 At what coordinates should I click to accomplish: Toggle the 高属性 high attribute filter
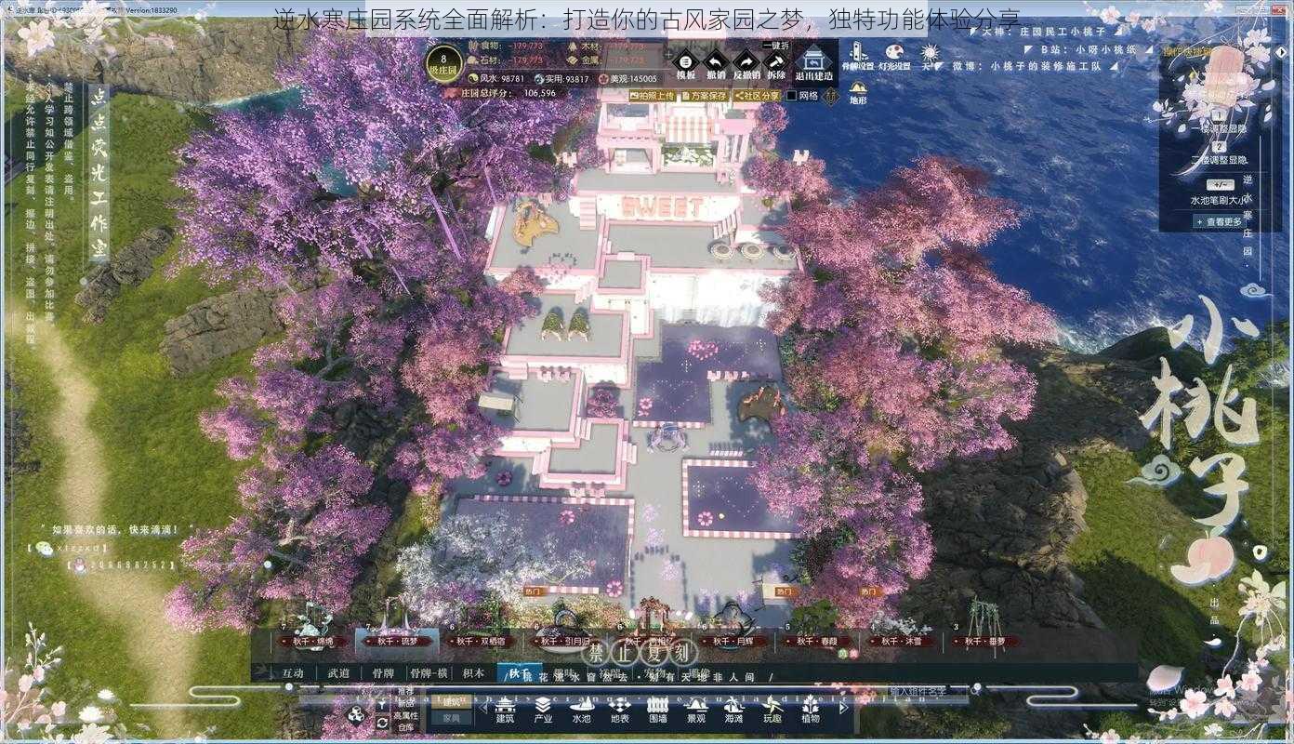point(405,715)
